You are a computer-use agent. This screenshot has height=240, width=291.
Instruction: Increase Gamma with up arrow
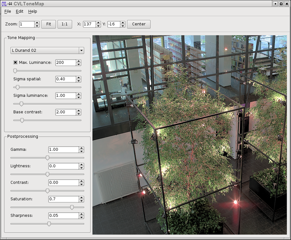tap(82, 148)
